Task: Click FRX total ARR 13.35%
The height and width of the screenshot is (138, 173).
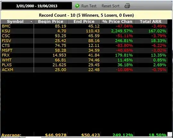Action: (x=159, y=55)
